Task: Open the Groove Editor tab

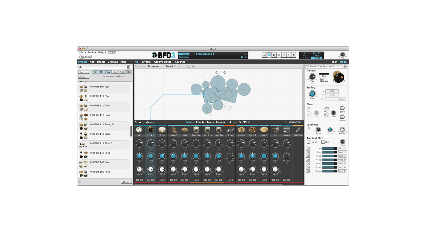Action: 163,62
